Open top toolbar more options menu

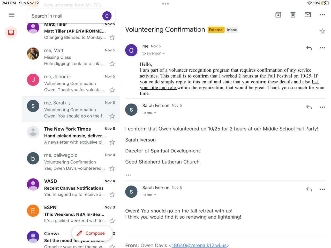pyautogui.click(x=322, y=15)
